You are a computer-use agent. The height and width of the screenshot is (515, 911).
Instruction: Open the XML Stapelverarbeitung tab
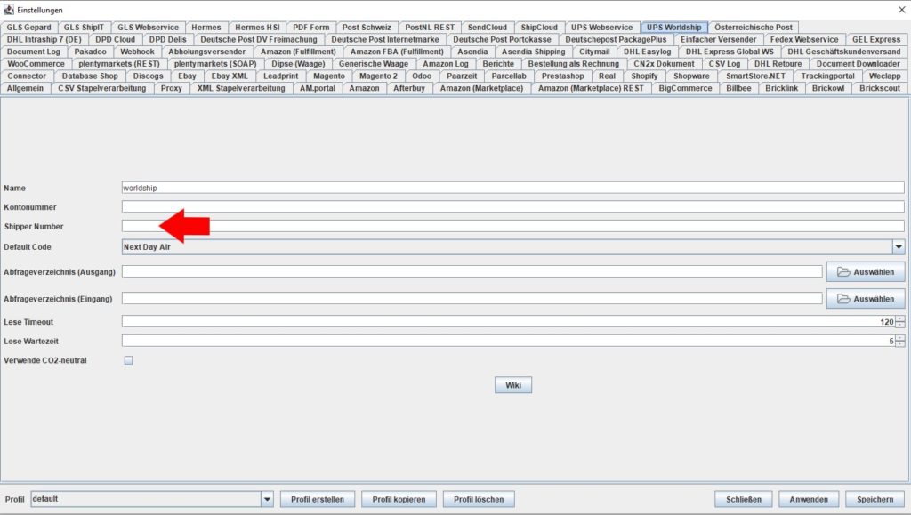(241, 88)
